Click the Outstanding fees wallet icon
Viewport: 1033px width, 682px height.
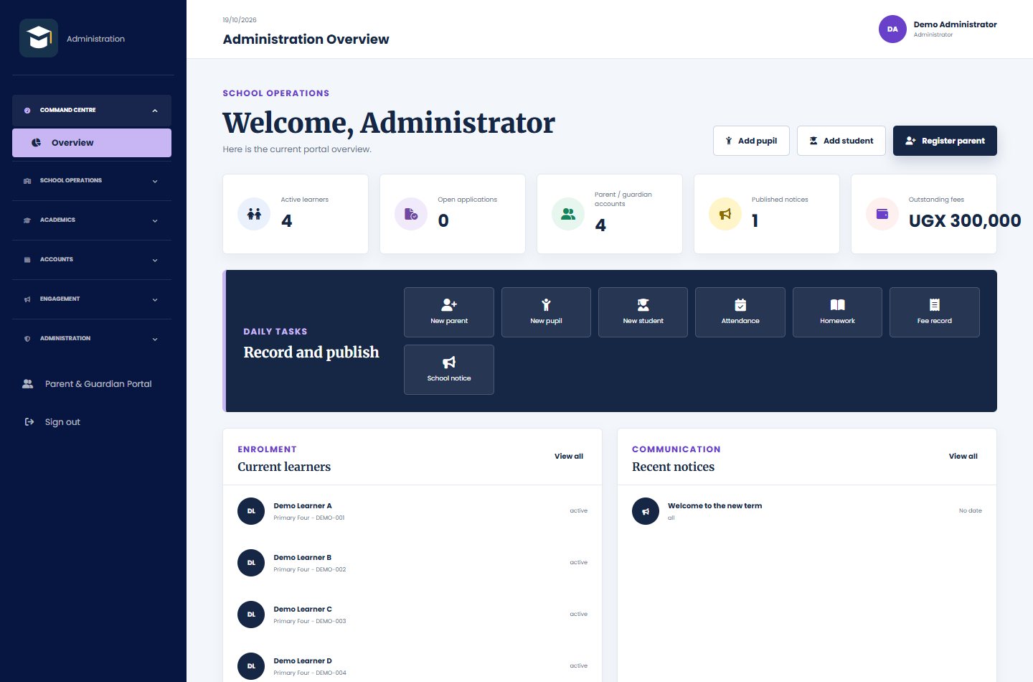tap(882, 214)
